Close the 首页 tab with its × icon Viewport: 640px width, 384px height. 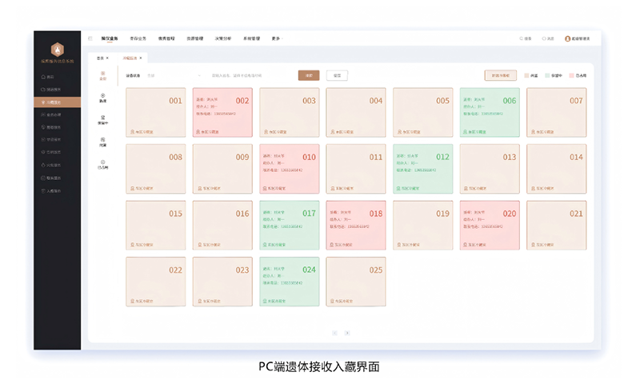(107, 58)
